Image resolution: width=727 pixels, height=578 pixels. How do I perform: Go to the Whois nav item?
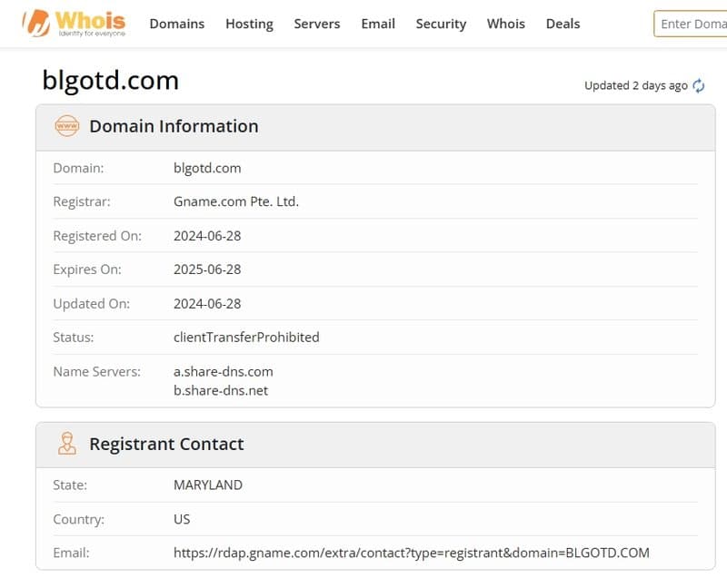[x=505, y=24]
